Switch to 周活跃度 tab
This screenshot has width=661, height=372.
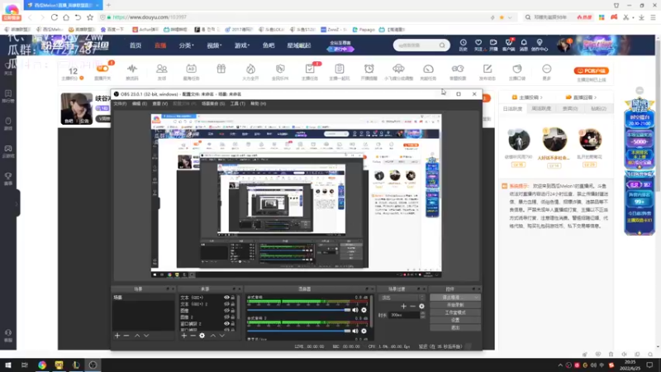click(541, 109)
